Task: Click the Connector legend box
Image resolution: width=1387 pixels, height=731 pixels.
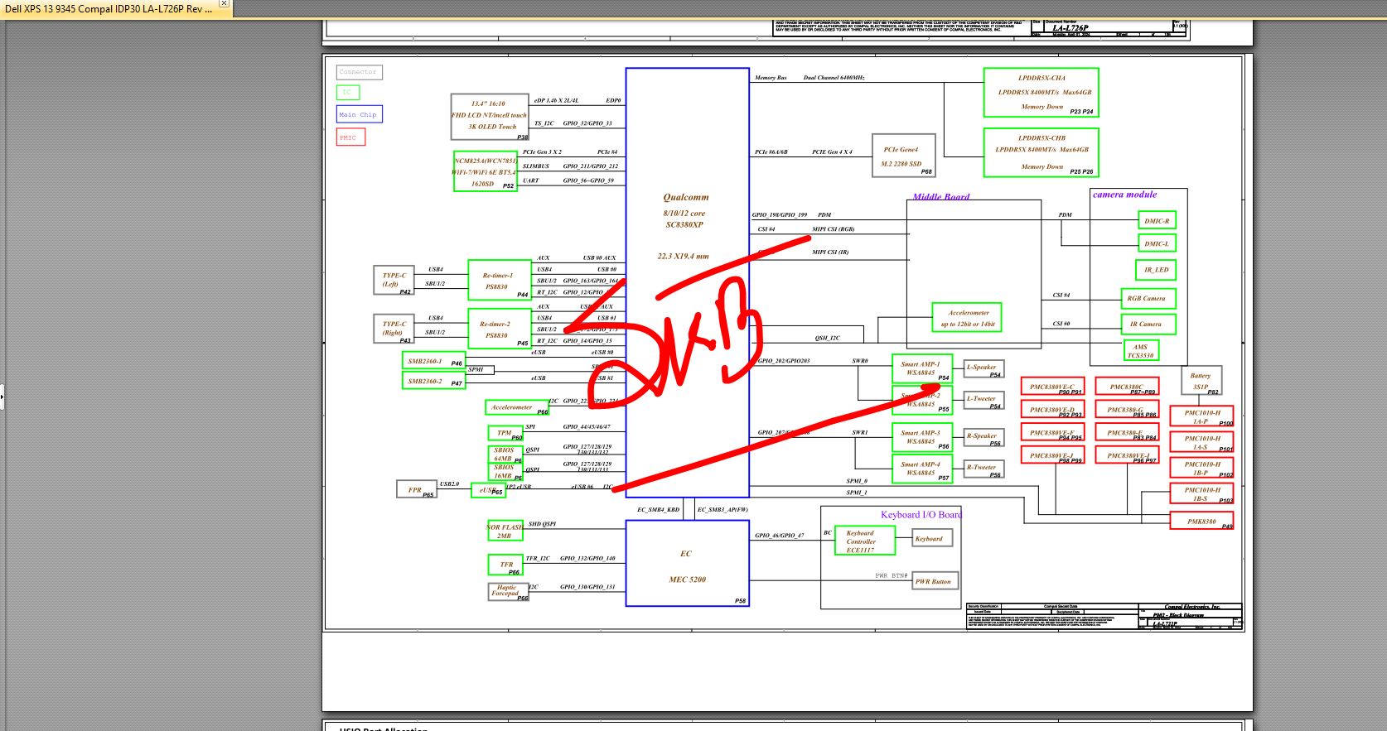Action: click(x=359, y=72)
